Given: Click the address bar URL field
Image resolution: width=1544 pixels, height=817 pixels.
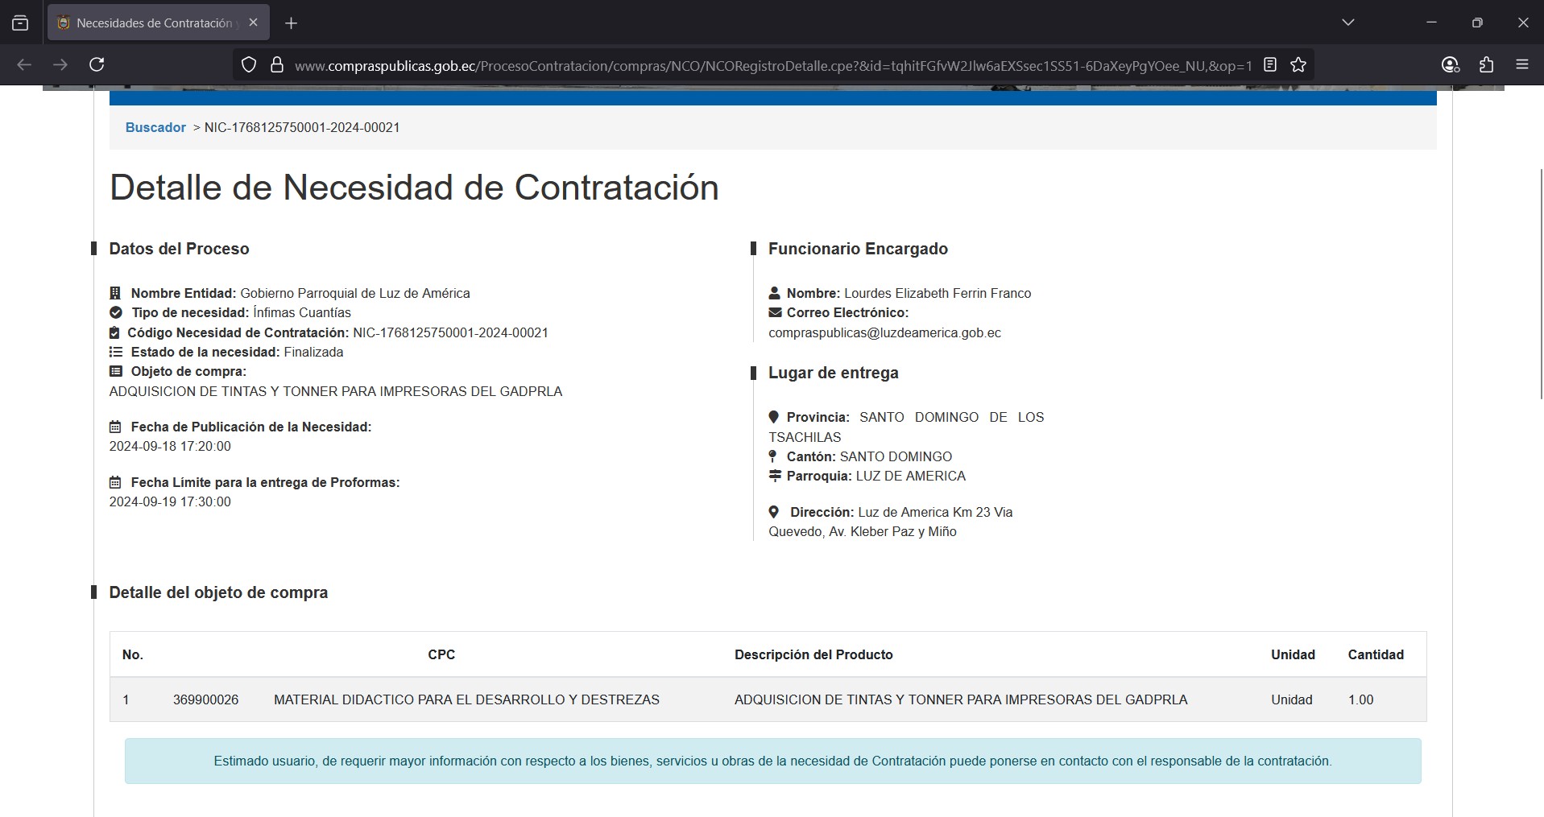Looking at the screenshot, I should pos(772,66).
